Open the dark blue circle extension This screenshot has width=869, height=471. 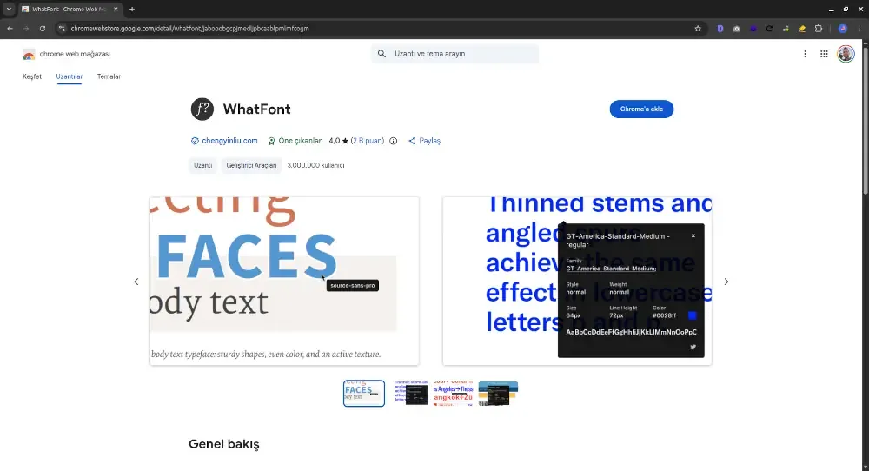point(753,29)
